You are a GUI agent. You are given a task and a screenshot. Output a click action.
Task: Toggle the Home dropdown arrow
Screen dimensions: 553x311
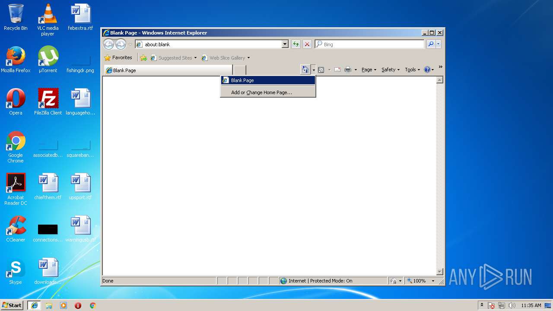pyautogui.click(x=314, y=70)
